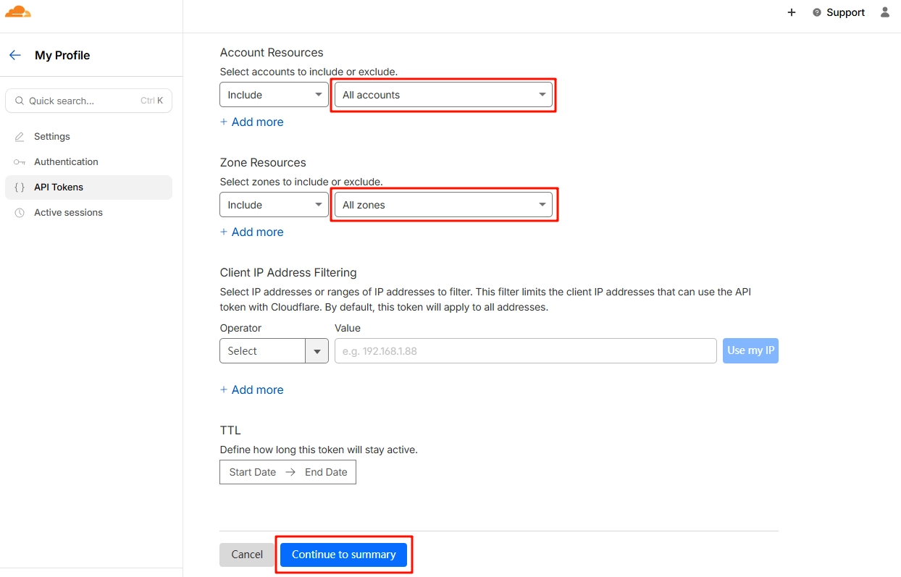Expand the Operator Select dropdown
The height and width of the screenshot is (577, 901).
[x=274, y=351]
